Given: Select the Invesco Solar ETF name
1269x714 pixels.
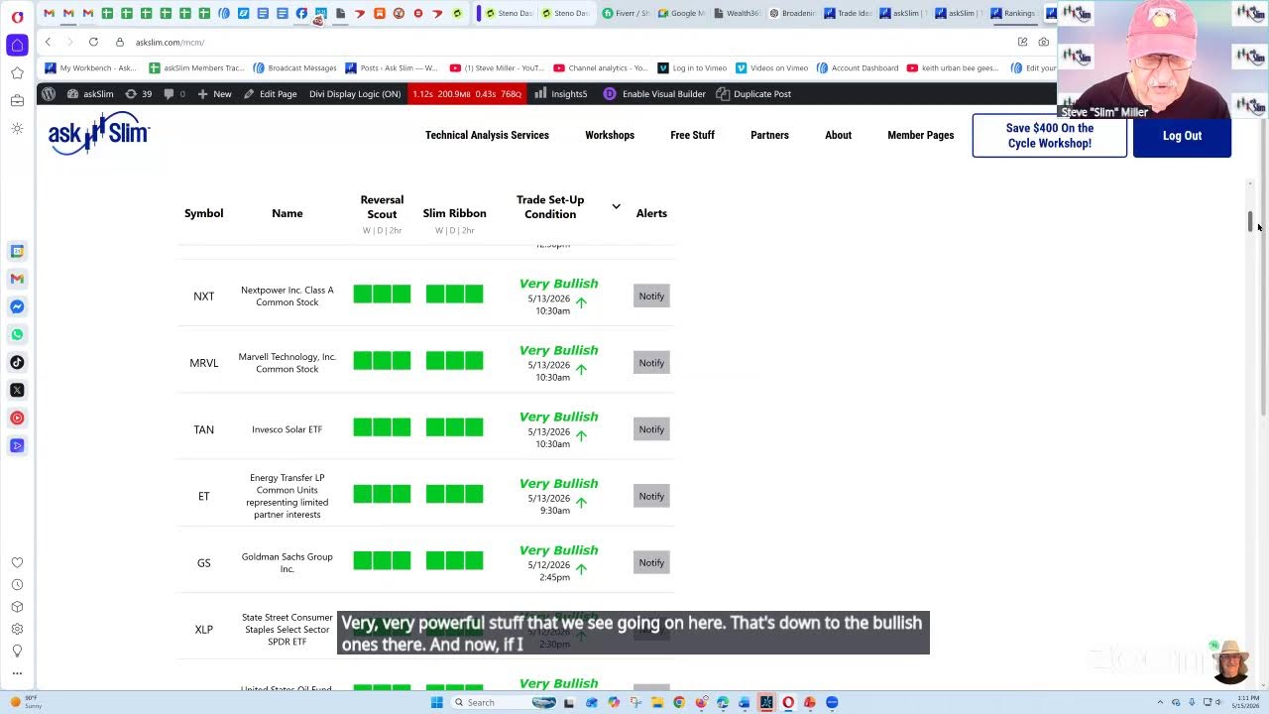Looking at the screenshot, I should [x=287, y=429].
